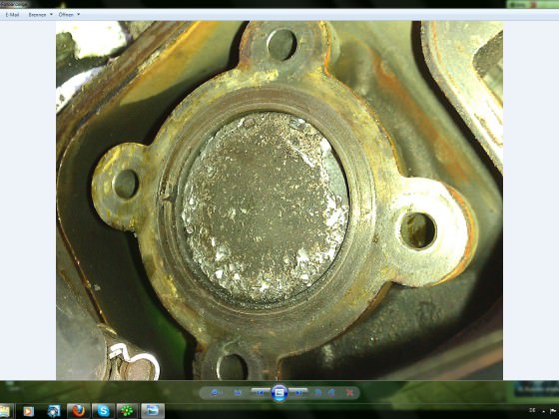Click the displayed engine part photo

click(279, 201)
